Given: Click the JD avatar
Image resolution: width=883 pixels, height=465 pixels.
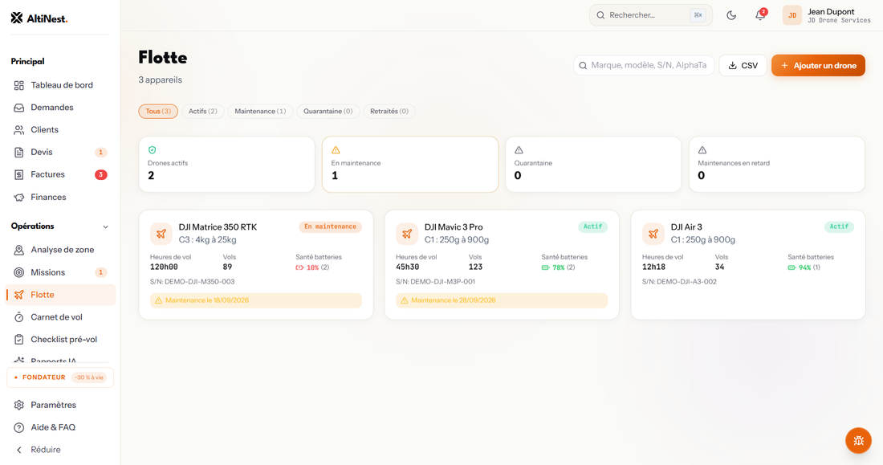Looking at the screenshot, I should (791, 15).
